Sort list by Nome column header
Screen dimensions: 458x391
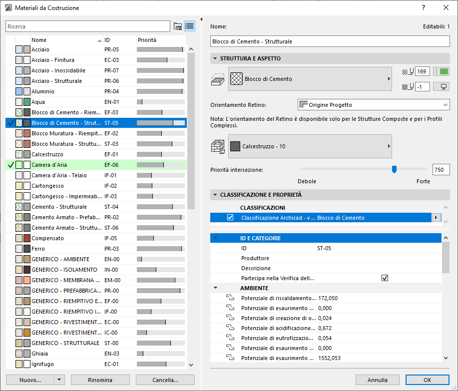click(66, 40)
